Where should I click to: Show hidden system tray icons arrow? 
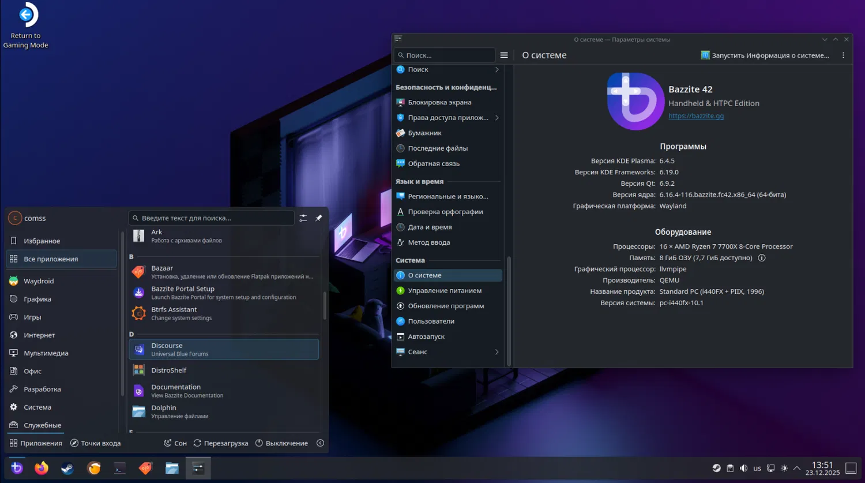797,468
